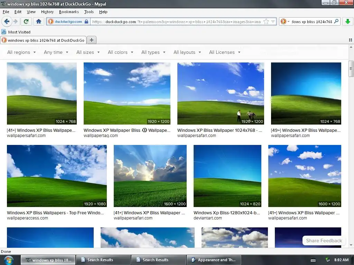
Task: Go back with the blue arrow
Action: [x=7, y=21]
